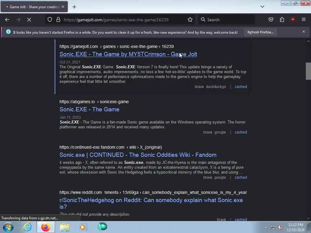Open Sonic.exe CONTINUED Fandom wiki link
Screen dimensions: 311x233
[138, 155]
